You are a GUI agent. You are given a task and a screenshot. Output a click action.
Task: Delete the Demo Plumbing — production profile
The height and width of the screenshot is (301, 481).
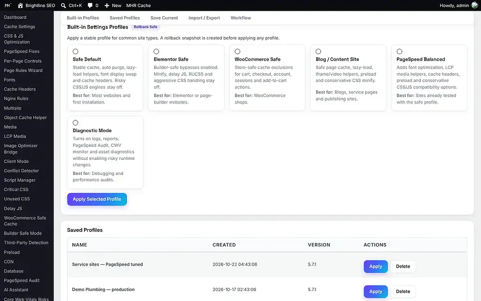[x=403, y=292]
